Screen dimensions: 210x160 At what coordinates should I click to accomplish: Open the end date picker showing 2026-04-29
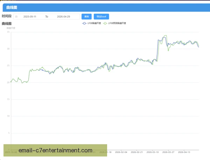click(x=63, y=16)
